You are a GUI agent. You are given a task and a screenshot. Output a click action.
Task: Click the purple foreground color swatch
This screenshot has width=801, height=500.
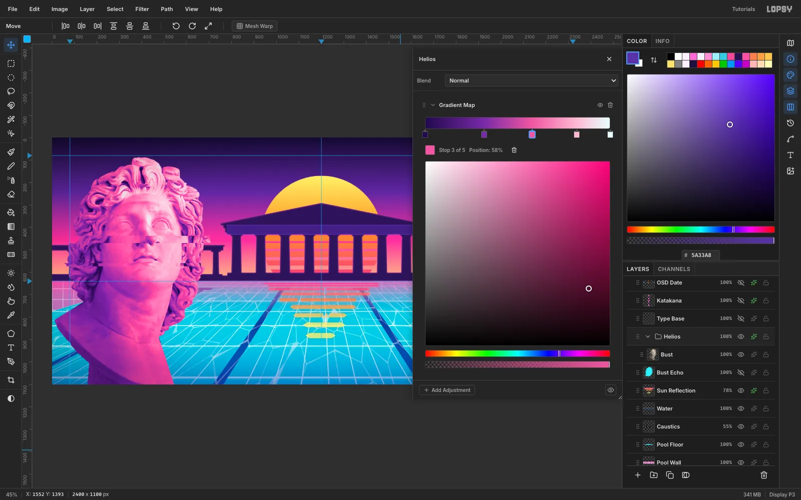coord(633,58)
